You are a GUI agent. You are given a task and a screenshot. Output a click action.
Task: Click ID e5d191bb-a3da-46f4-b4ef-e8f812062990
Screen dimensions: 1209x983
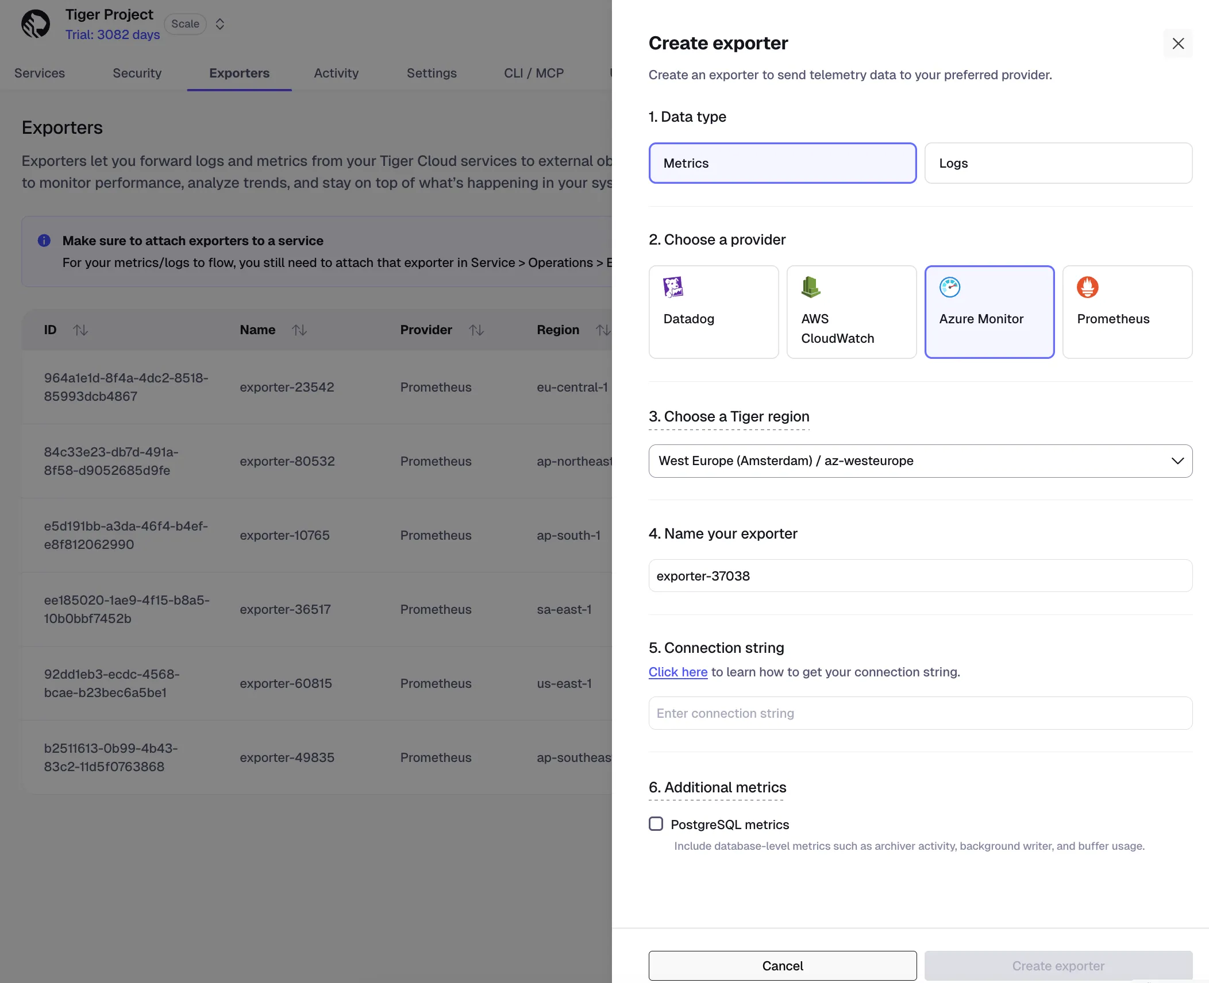tap(126, 535)
